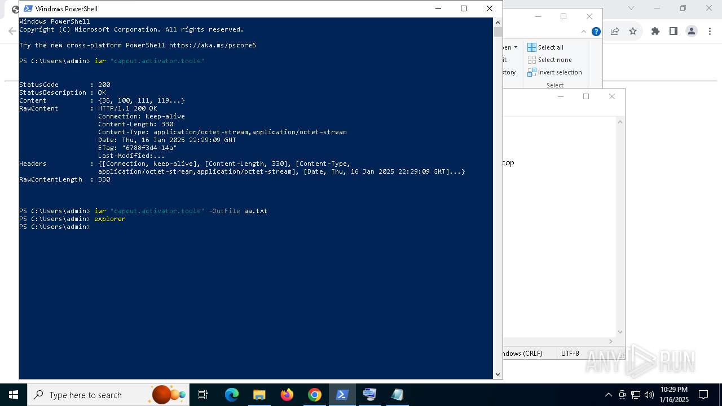This screenshot has width=722, height=406.
Task: Click the Notepad scrollbar down arrow
Action: [620, 332]
